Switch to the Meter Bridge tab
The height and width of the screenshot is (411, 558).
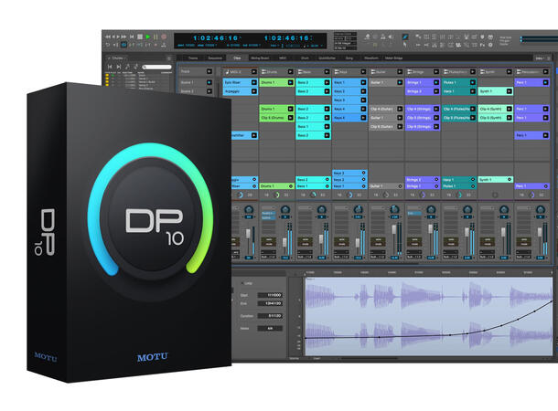(x=393, y=58)
